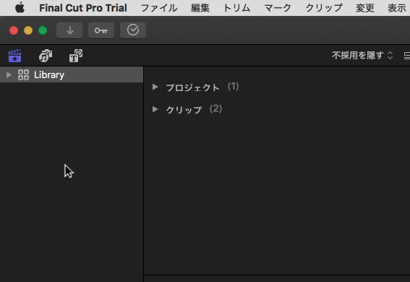The height and width of the screenshot is (282, 410).
Task: Minimize the window with yellow button
Action: 28,30
